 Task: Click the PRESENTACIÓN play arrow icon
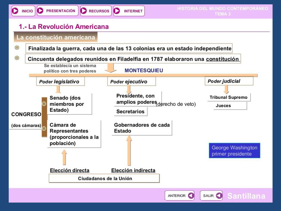pos(40,11)
